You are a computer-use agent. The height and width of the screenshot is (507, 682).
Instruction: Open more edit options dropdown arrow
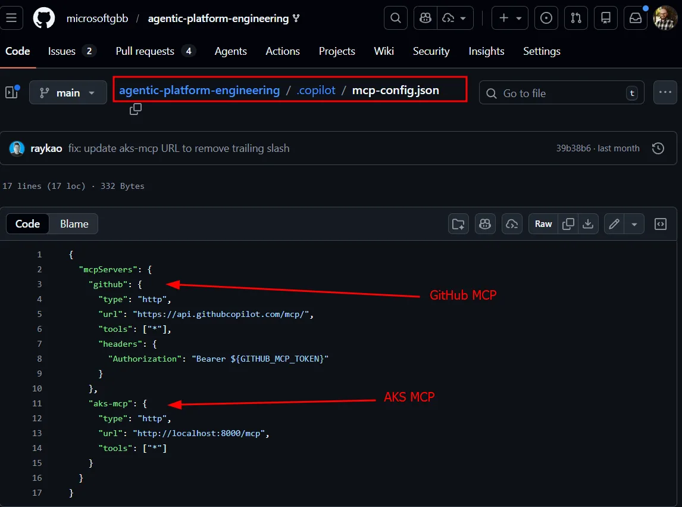[634, 224]
